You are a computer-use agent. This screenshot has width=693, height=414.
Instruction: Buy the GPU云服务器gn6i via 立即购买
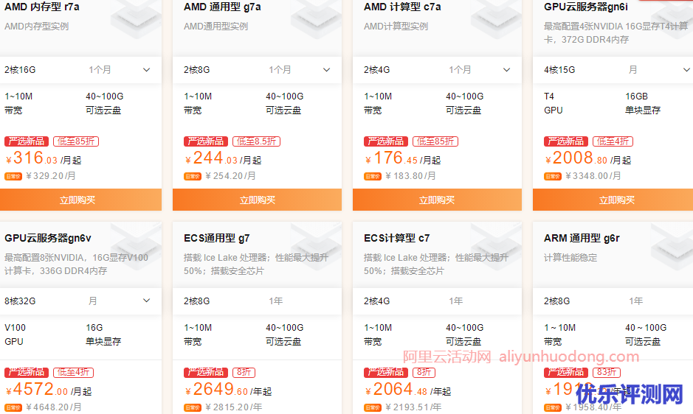pyautogui.click(x=616, y=200)
